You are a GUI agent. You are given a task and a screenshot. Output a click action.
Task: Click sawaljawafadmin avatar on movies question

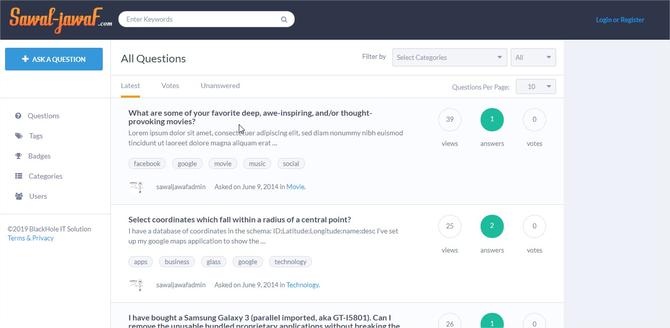click(136, 187)
